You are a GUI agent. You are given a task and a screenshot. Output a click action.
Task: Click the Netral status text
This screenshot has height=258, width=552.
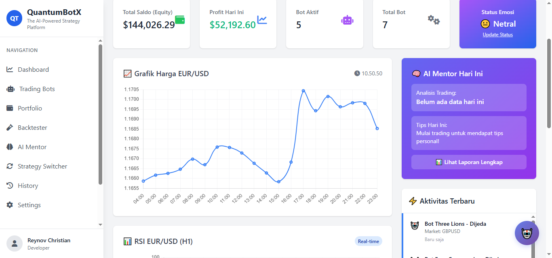click(505, 24)
